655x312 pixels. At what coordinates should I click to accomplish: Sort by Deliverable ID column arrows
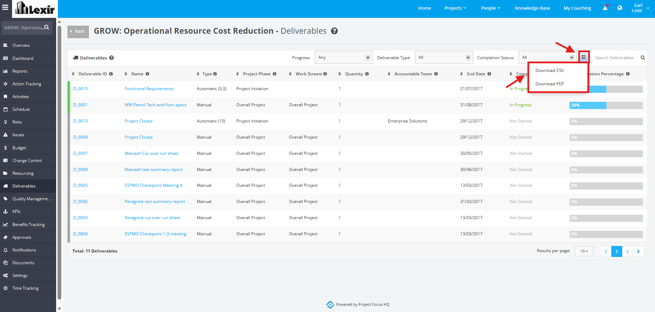(x=73, y=74)
